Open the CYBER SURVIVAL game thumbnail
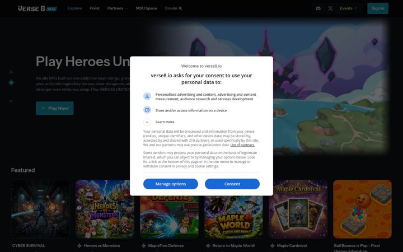Image resolution: width=403 pixels, height=252 pixels. pyautogui.click(x=40, y=209)
